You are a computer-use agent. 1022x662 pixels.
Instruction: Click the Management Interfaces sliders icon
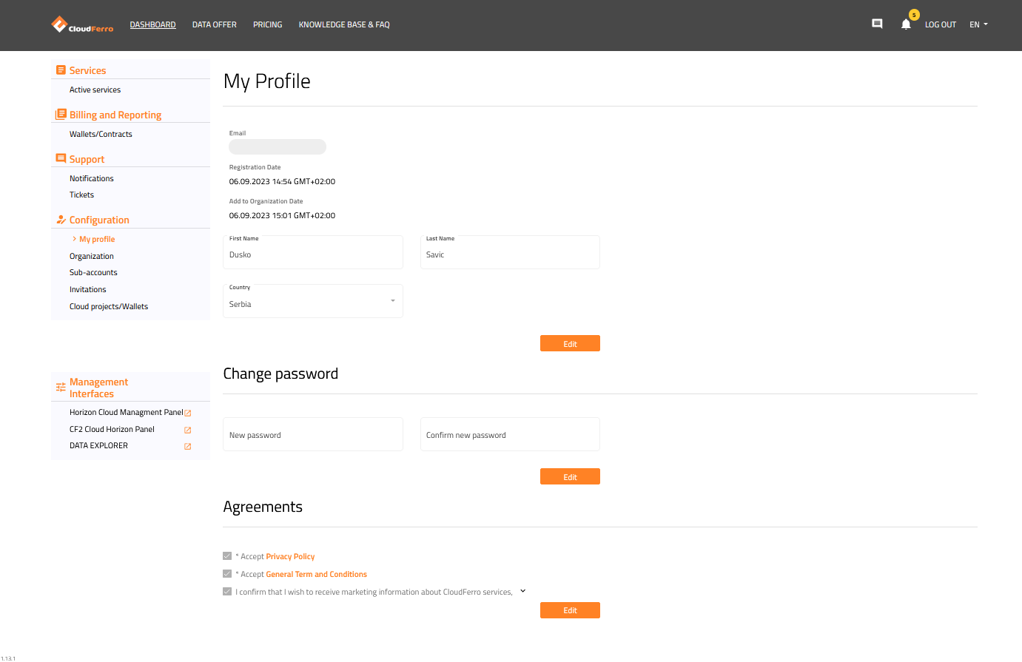click(60, 387)
